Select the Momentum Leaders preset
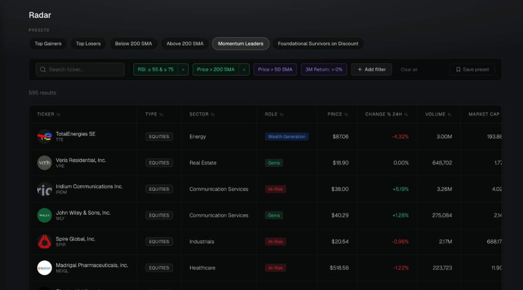Screen dimensions: 523x290 241,44
